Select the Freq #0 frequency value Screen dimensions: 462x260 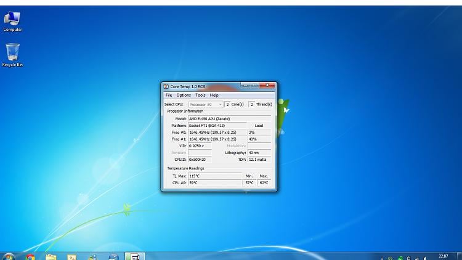(217, 132)
